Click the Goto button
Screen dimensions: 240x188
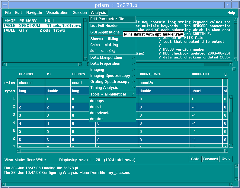[195, 159]
